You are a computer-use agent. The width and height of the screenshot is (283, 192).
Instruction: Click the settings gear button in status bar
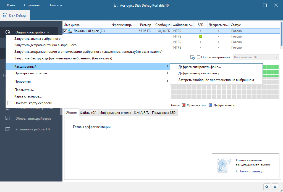coord(267,186)
